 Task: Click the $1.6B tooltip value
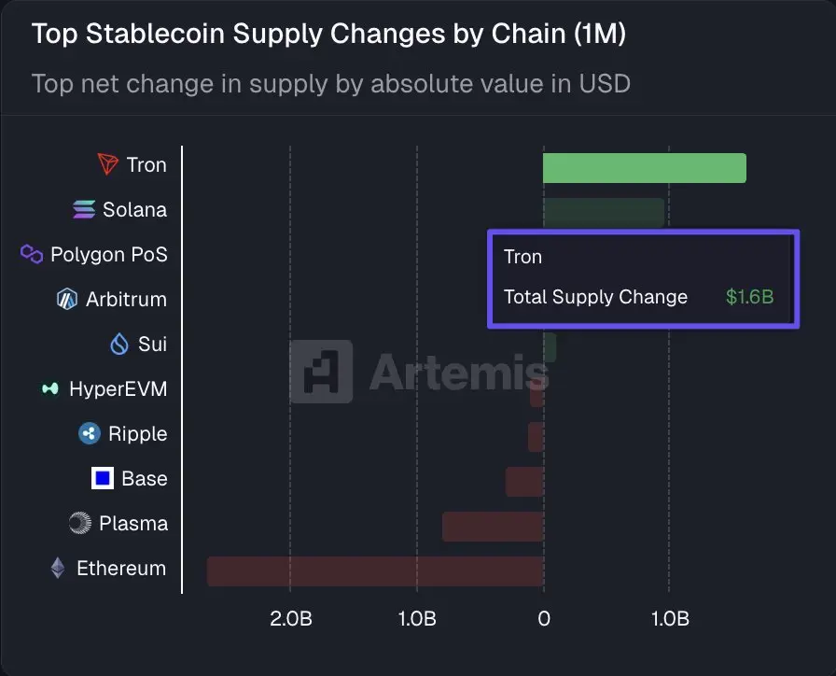pos(749,298)
